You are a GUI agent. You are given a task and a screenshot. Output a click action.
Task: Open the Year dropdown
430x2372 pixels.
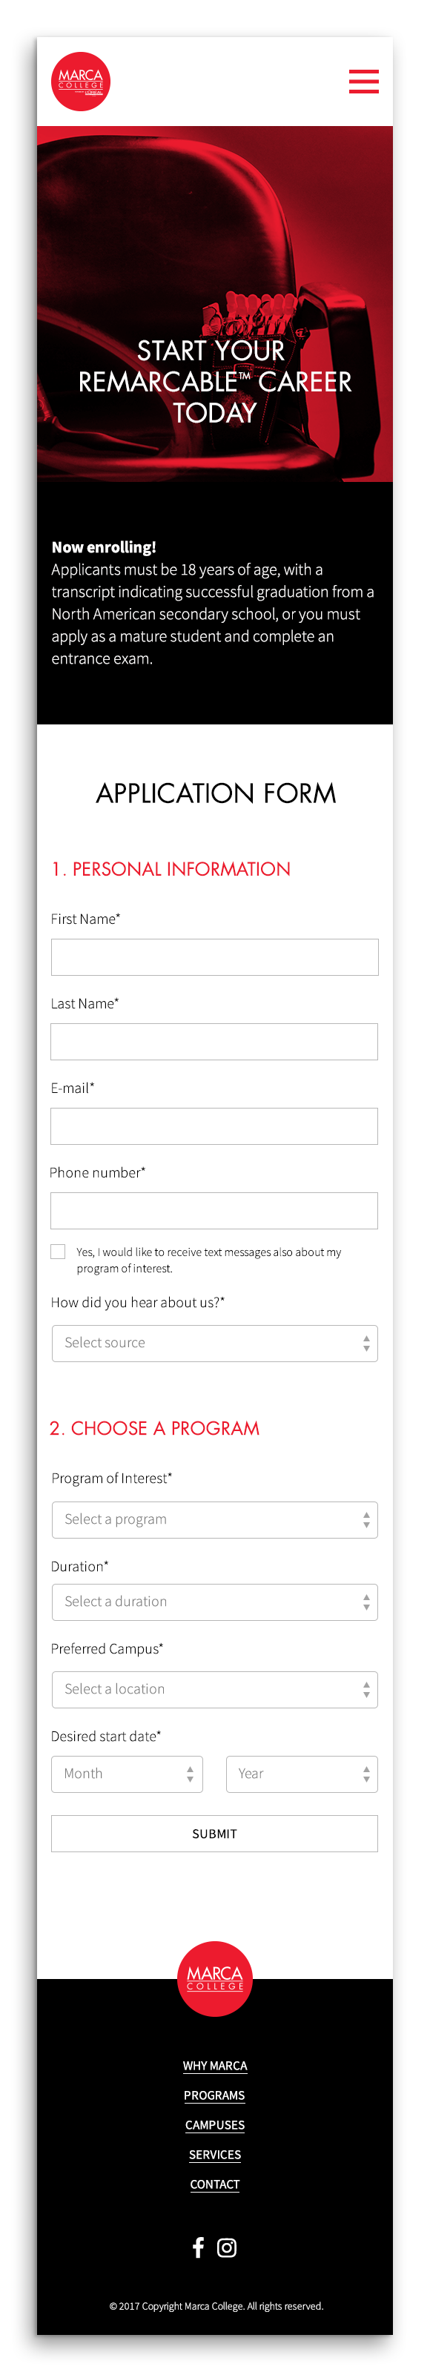tap(302, 1774)
